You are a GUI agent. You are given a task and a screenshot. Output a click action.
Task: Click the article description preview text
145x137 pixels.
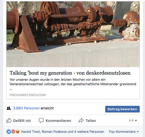[x=73, y=84]
